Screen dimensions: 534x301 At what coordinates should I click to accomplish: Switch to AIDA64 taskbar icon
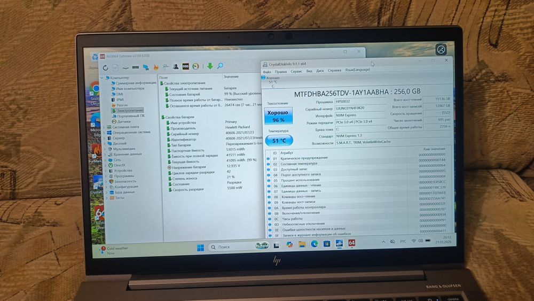click(x=352, y=243)
